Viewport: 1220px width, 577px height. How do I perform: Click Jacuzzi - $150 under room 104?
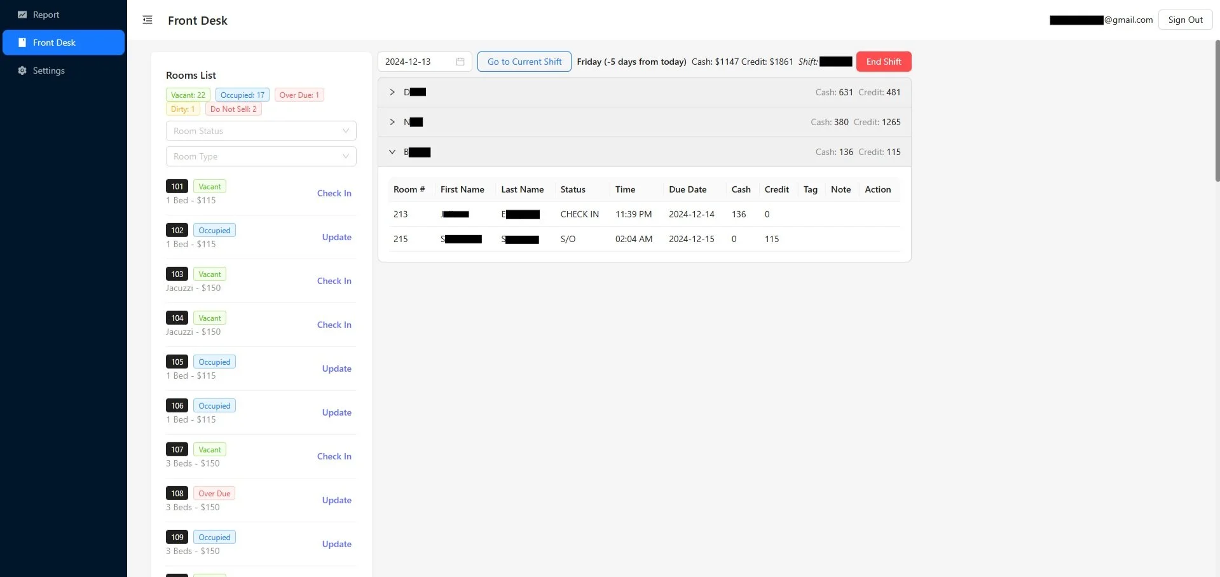click(193, 332)
